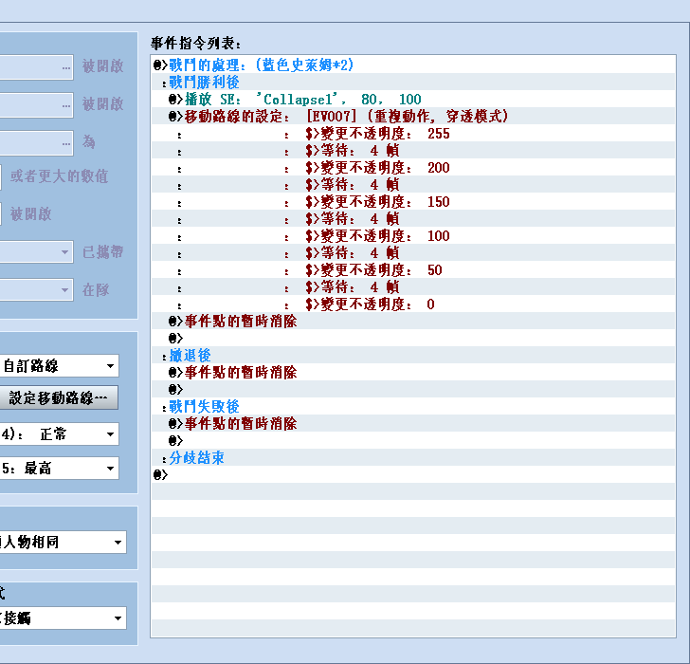Select the 分歧結束 row
This screenshot has width=690, height=664.
[413, 458]
